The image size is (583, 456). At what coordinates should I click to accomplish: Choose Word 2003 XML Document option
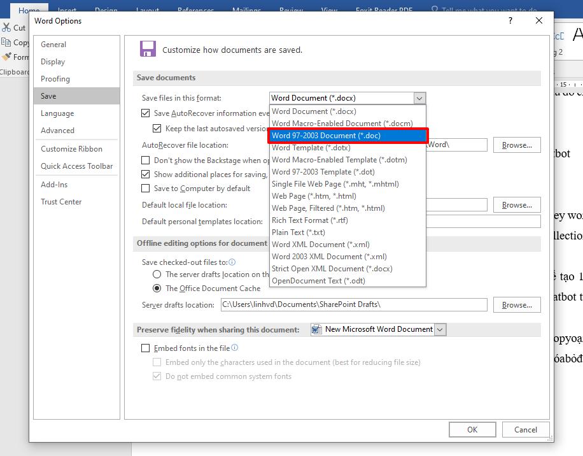pyautogui.click(x=348, y=256)
